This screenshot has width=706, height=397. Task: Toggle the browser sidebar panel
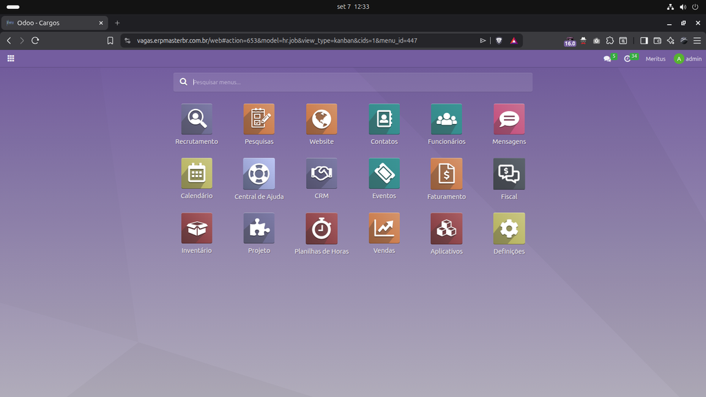(644, 41)
